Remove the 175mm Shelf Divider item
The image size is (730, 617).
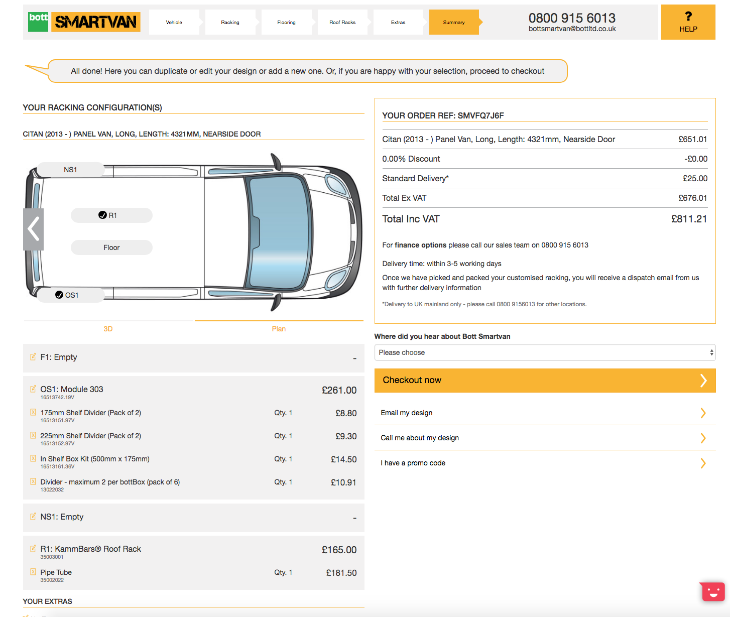[33, 413]
